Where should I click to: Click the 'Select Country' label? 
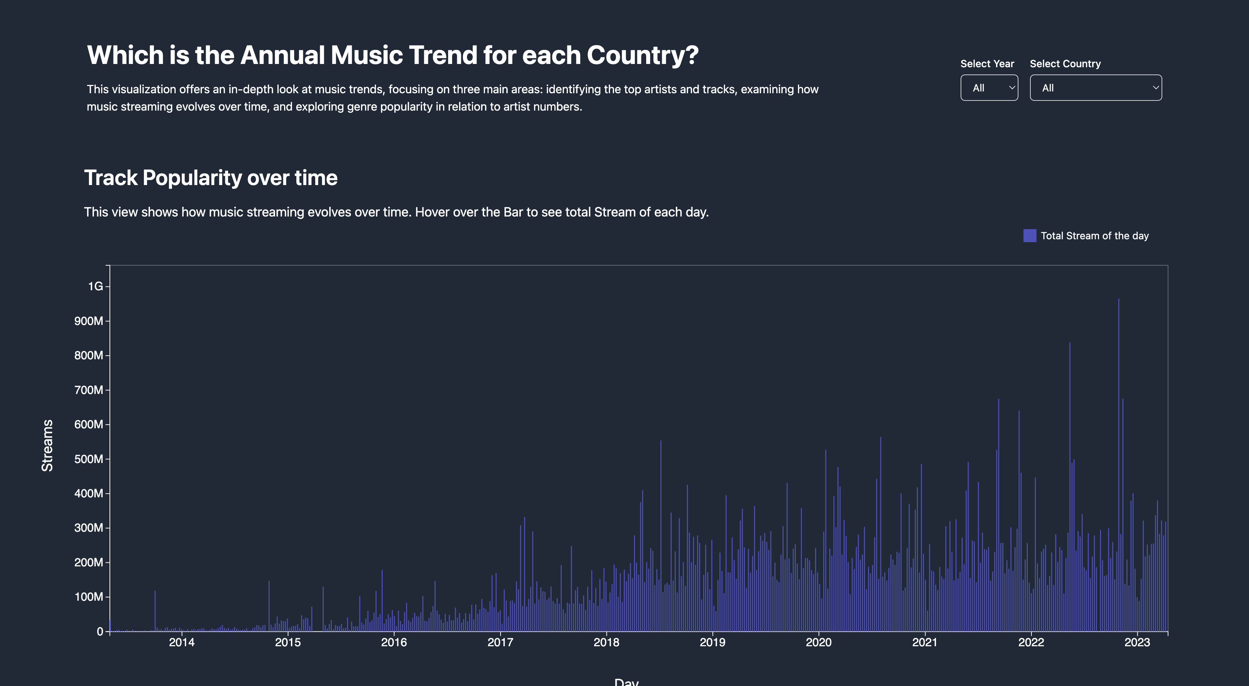click(1065, 64)
